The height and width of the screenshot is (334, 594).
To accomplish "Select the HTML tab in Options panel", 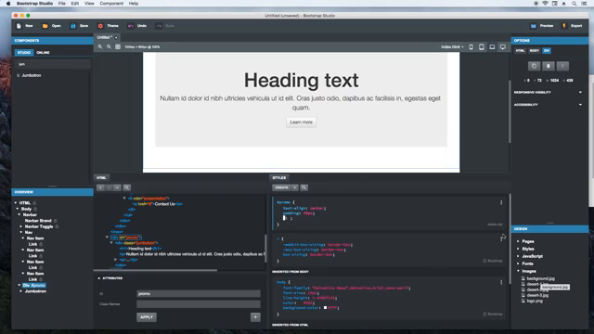I will click(520, 51).
